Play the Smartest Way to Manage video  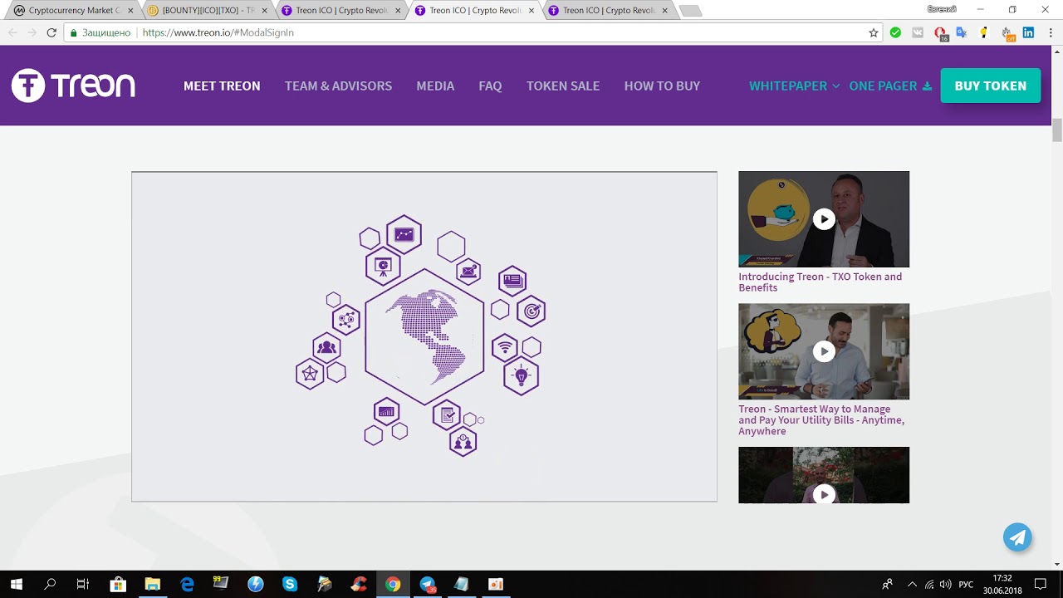823,351
